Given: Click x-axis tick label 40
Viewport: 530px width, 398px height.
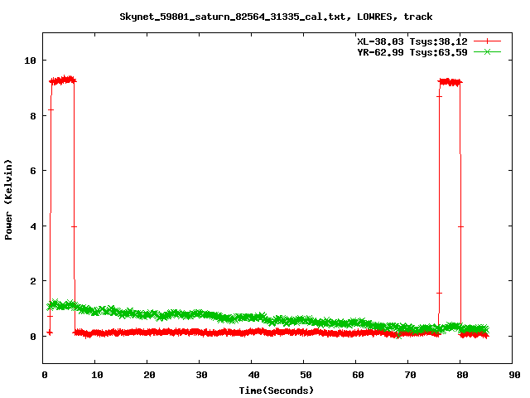Looking at the screenshot, I should point(253,375).
